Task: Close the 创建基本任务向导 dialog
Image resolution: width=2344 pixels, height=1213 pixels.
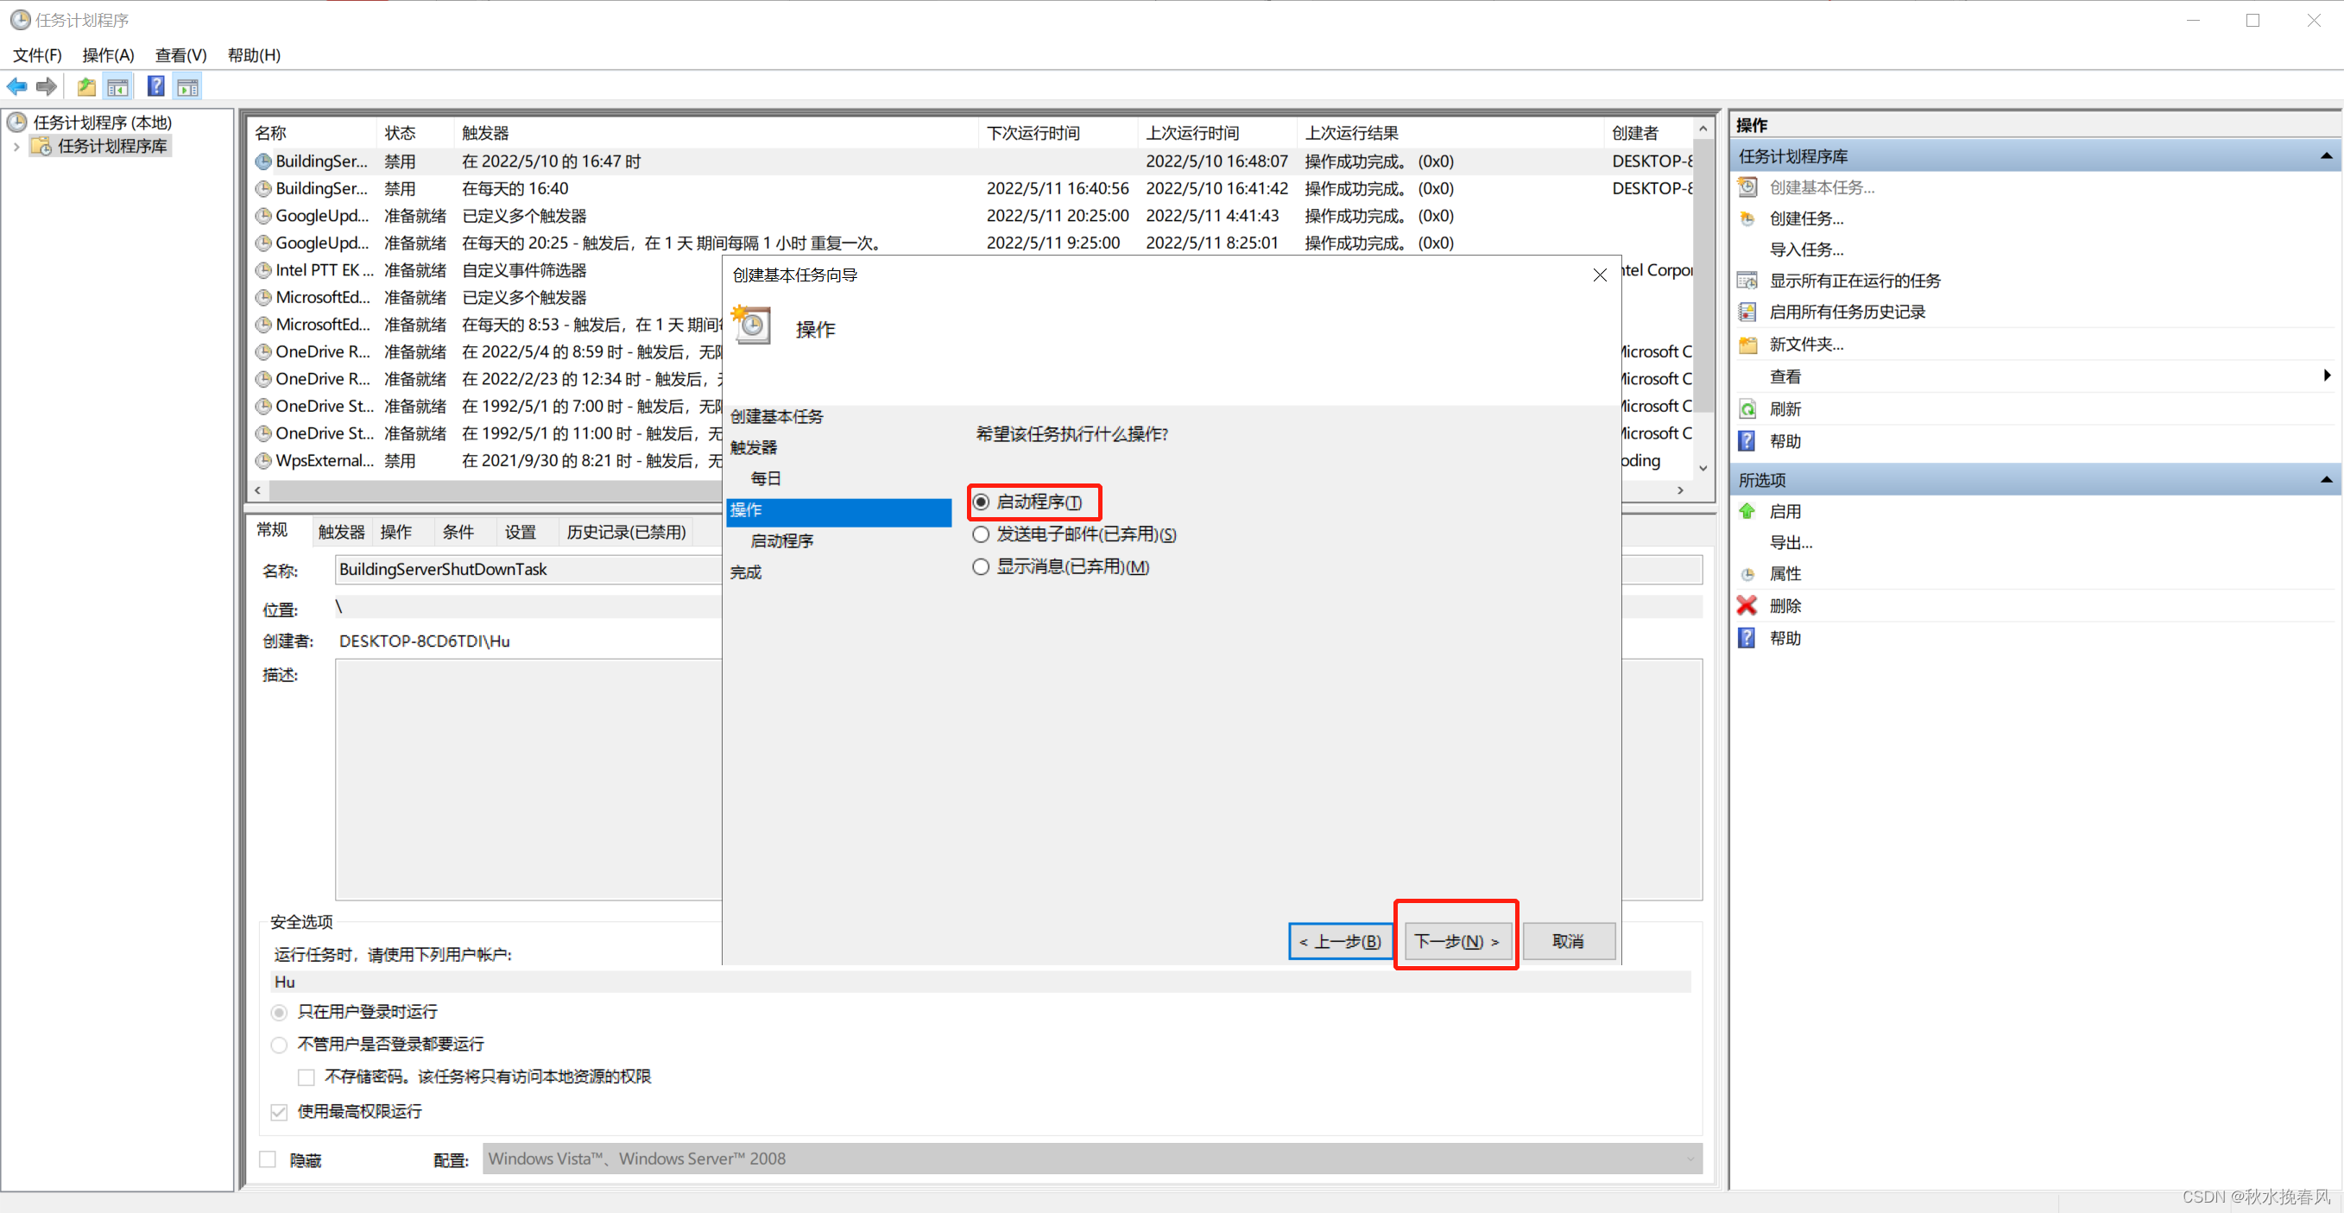Action: pyautogui.click(x=1600, y=275)
